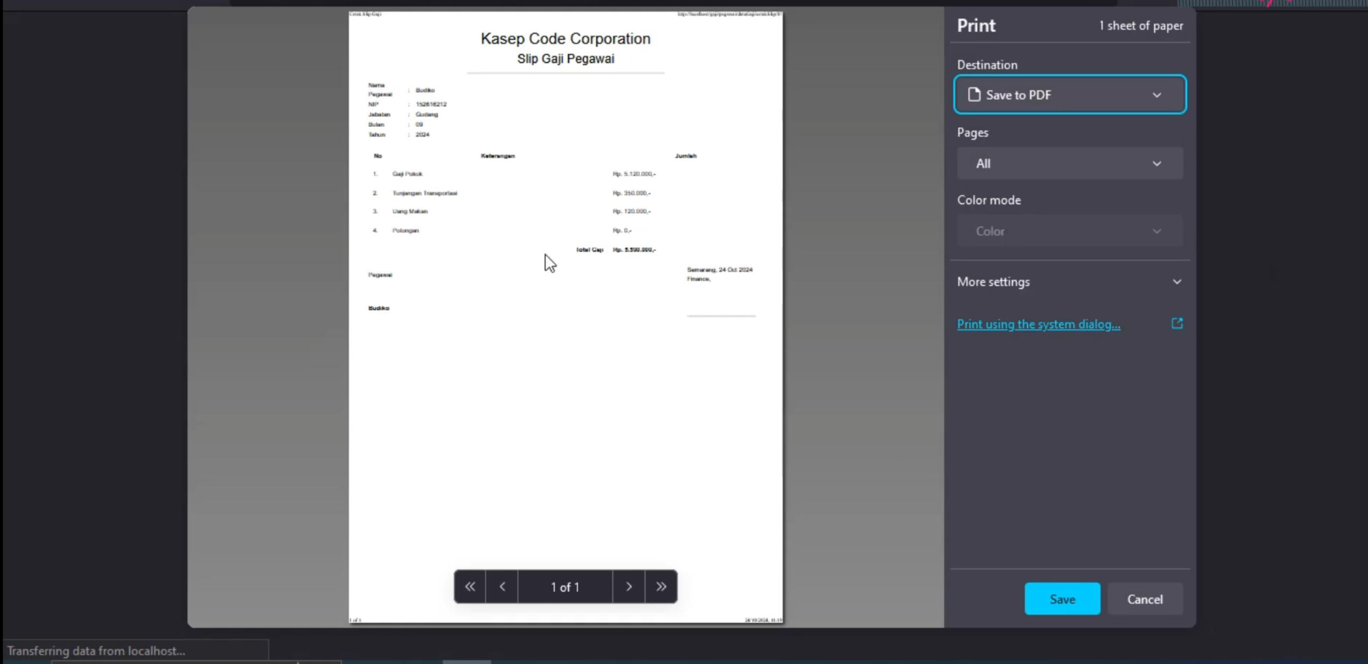Go to first page of preview
Image resolution: width=1368 pixels, height=664 pixels.
[x=470, y=587]
